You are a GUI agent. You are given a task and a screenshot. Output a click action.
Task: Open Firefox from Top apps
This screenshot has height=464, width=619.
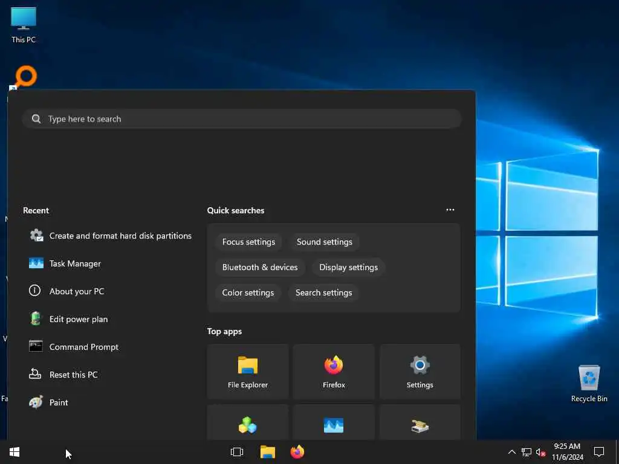[334, 372]
